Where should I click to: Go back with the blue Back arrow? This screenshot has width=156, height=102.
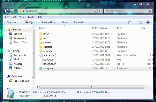click(x=6, y=11)
